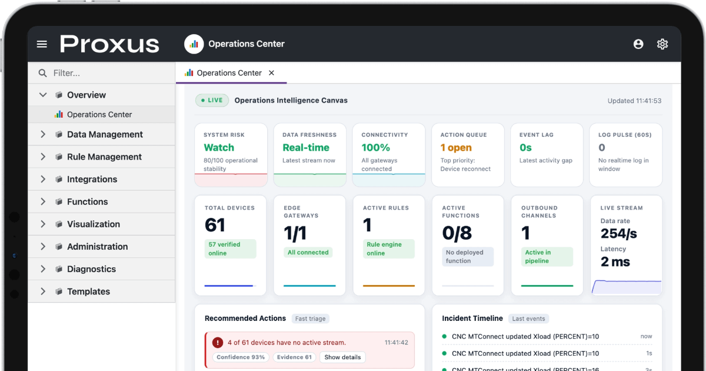Click the search magnifier icon in sidebar

(x=42, y=73)
